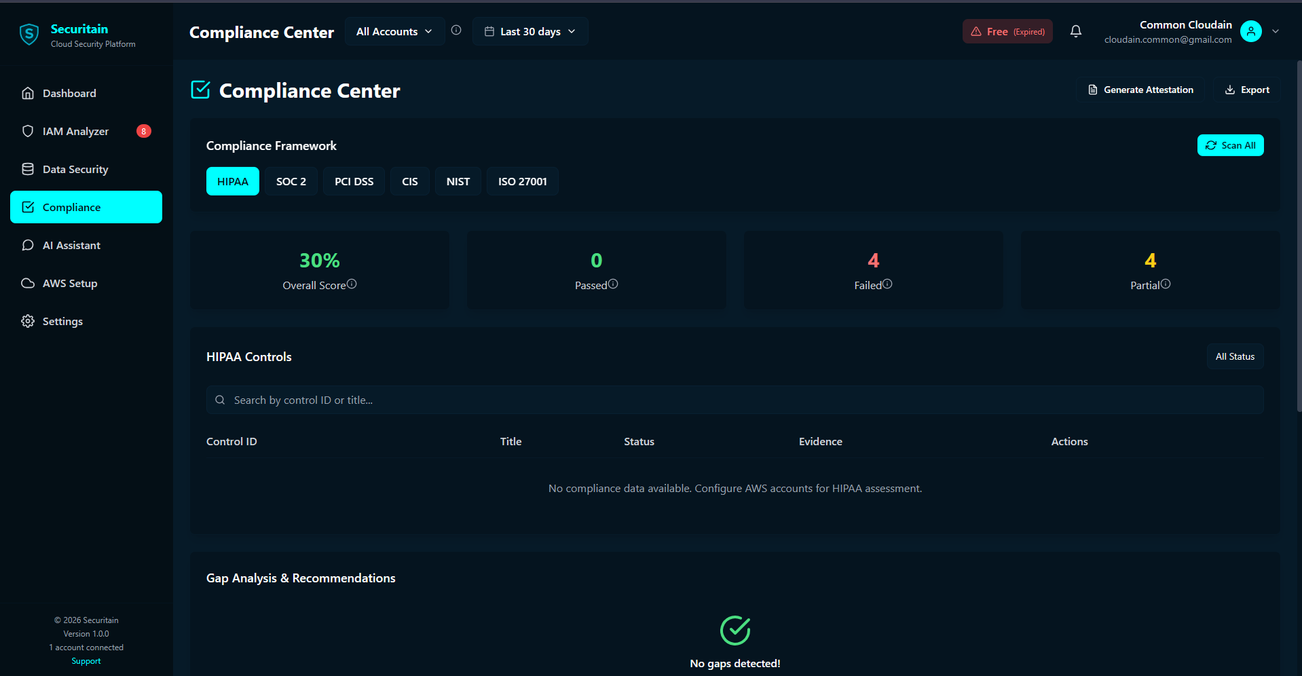The width and height of the screenshot is (1302, 676).
Task: Switch to ISO 27001 framework
Action: click(x=523, y=181)
